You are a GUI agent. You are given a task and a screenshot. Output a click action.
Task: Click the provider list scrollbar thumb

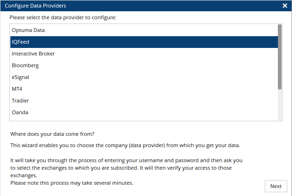[x=280, y=57]
